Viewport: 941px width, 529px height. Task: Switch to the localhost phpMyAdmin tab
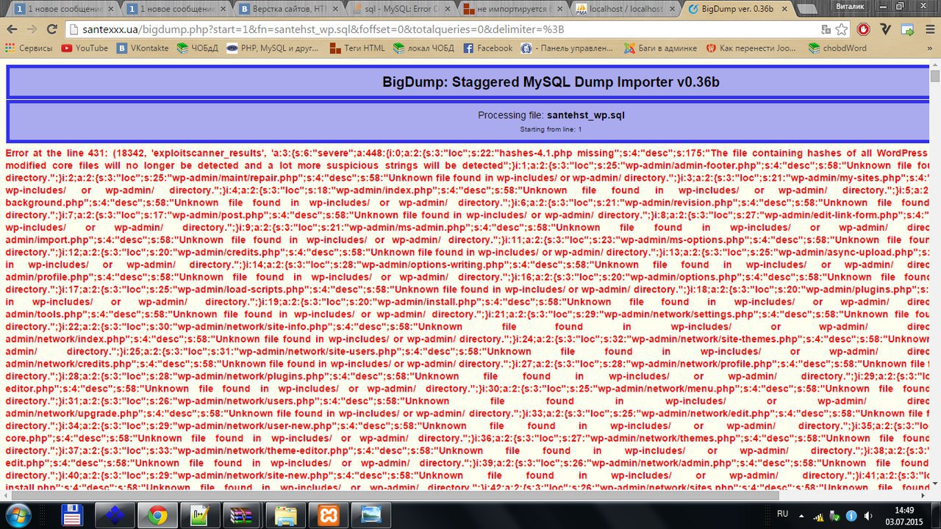tap(620, 10)
